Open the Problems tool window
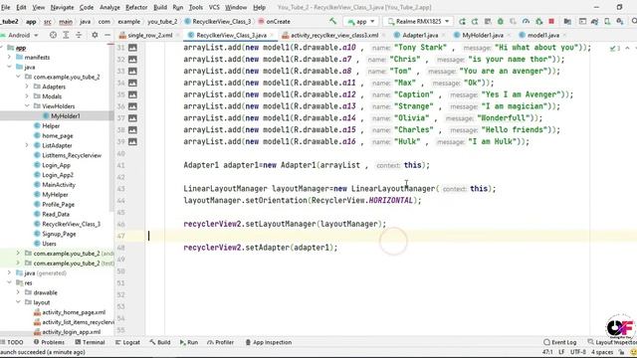 coord(49,342)
